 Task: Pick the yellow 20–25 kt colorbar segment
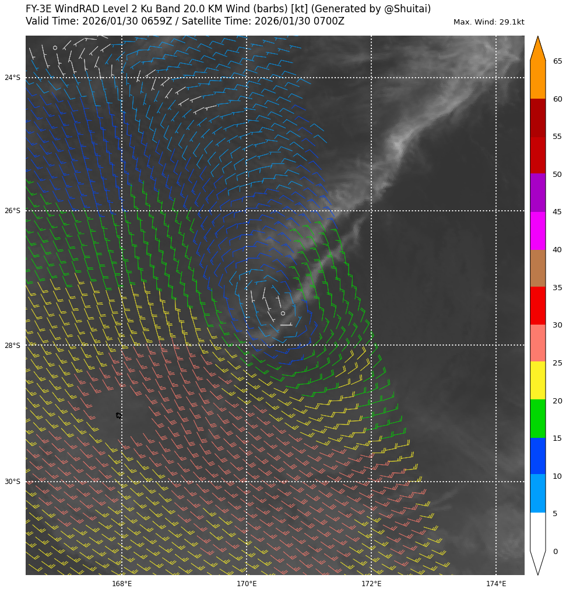tap(537, 380)
